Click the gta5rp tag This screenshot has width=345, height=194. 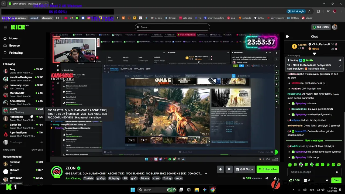point(101,178)
